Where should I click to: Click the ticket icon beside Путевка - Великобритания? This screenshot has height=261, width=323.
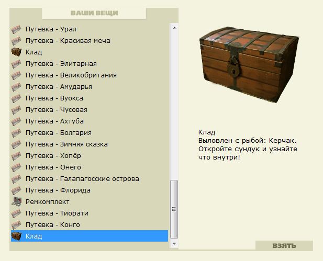click(x=16, y=75)
